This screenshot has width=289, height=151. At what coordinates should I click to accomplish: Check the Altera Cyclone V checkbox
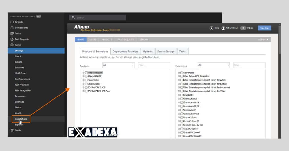[x=181, y=129]
